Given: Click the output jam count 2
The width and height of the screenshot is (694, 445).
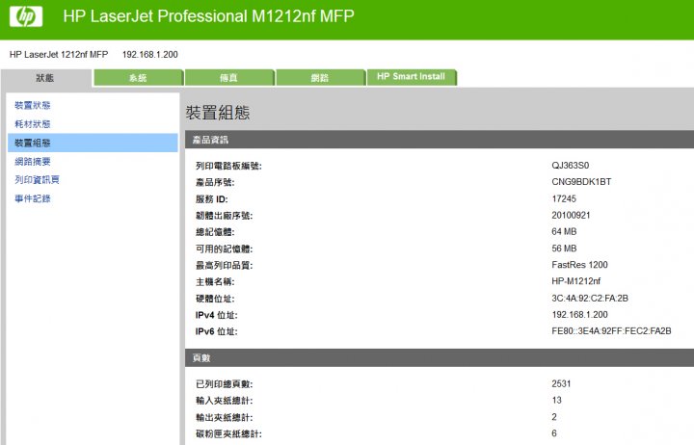Looking at the screenshot, I should tap(554, 417).
